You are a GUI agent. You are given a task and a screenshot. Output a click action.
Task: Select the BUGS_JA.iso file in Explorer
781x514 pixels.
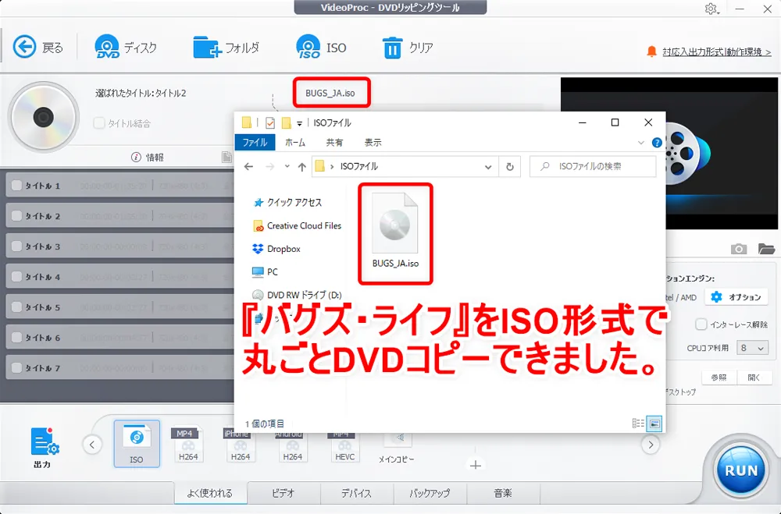coord(395,232)
